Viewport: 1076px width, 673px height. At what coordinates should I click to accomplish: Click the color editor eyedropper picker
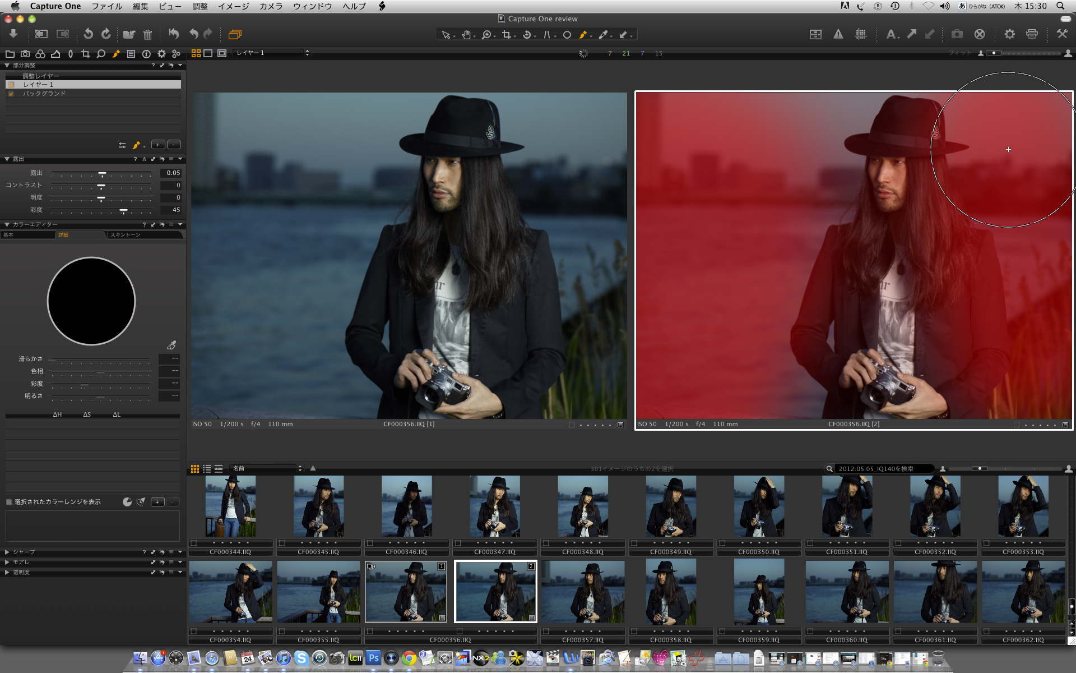[x=171, y=345]
